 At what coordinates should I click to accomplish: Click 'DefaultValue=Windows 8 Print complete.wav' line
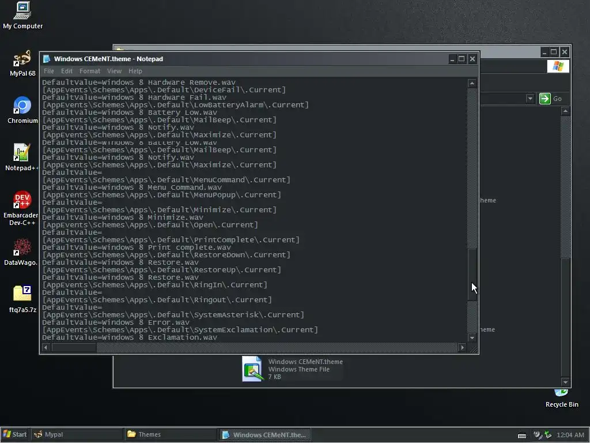pos(136,247)
